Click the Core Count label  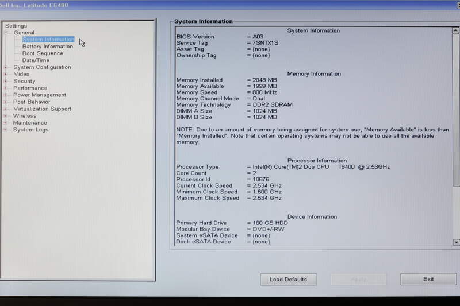(191, 173)
